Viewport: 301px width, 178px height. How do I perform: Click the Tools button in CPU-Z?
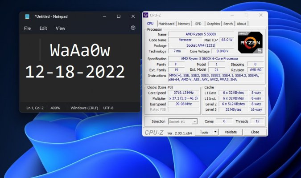click(x=204, y=132)
